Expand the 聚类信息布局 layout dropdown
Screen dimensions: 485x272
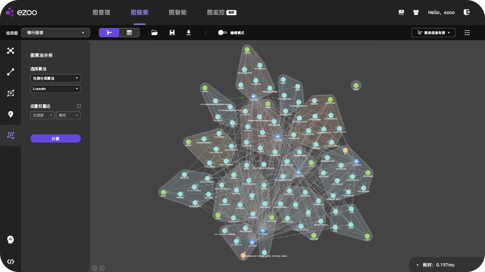pos(433,33)
